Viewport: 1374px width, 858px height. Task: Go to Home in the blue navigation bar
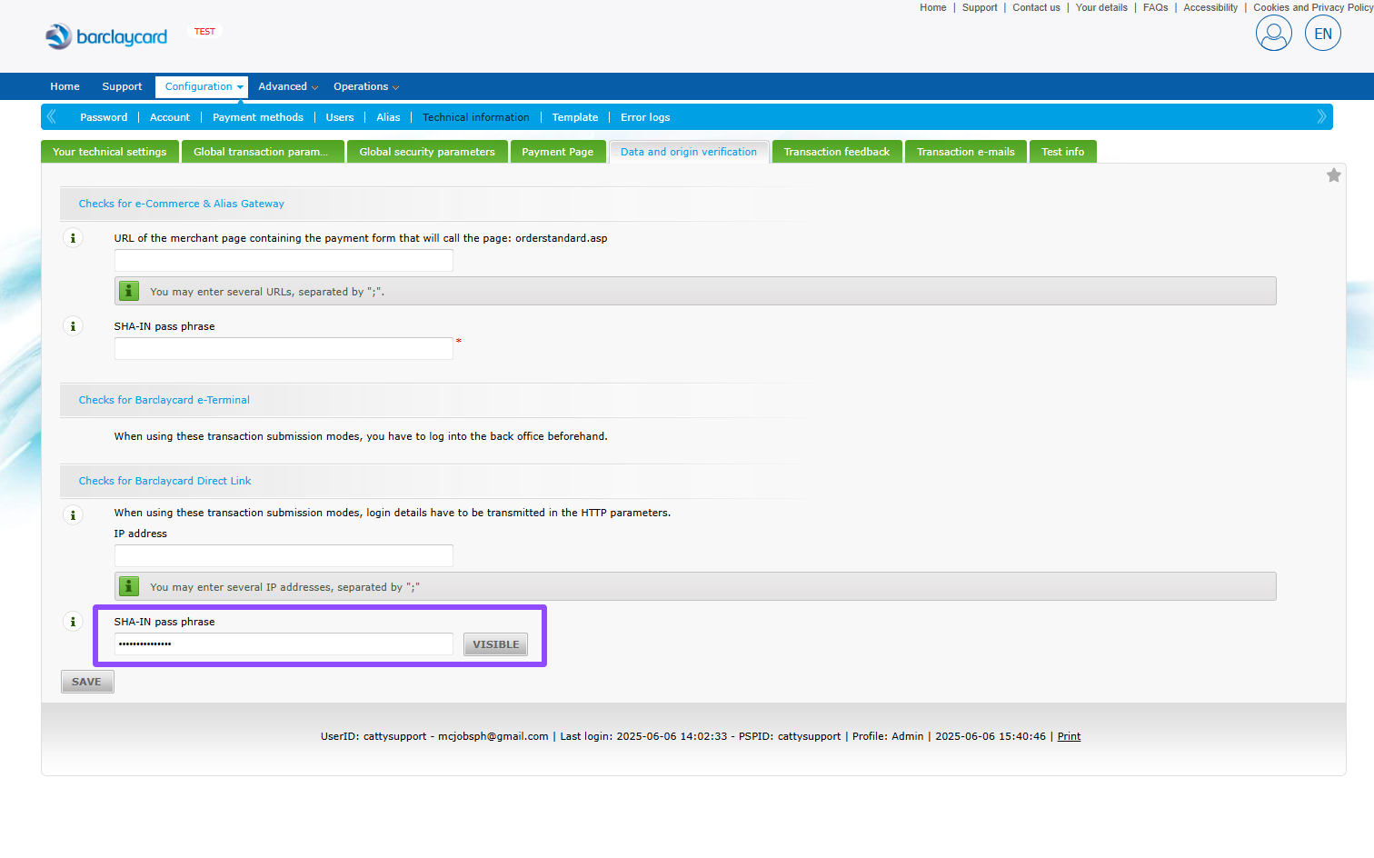tap(65, 86)
